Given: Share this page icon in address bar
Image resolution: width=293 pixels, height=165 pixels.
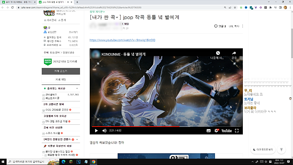Looking at the screenshot, I should pyautogui.click(x=230, y=7).
